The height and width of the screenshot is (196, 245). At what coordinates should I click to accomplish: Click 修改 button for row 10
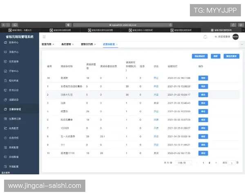pyautogui.click(x=203, y=78)
